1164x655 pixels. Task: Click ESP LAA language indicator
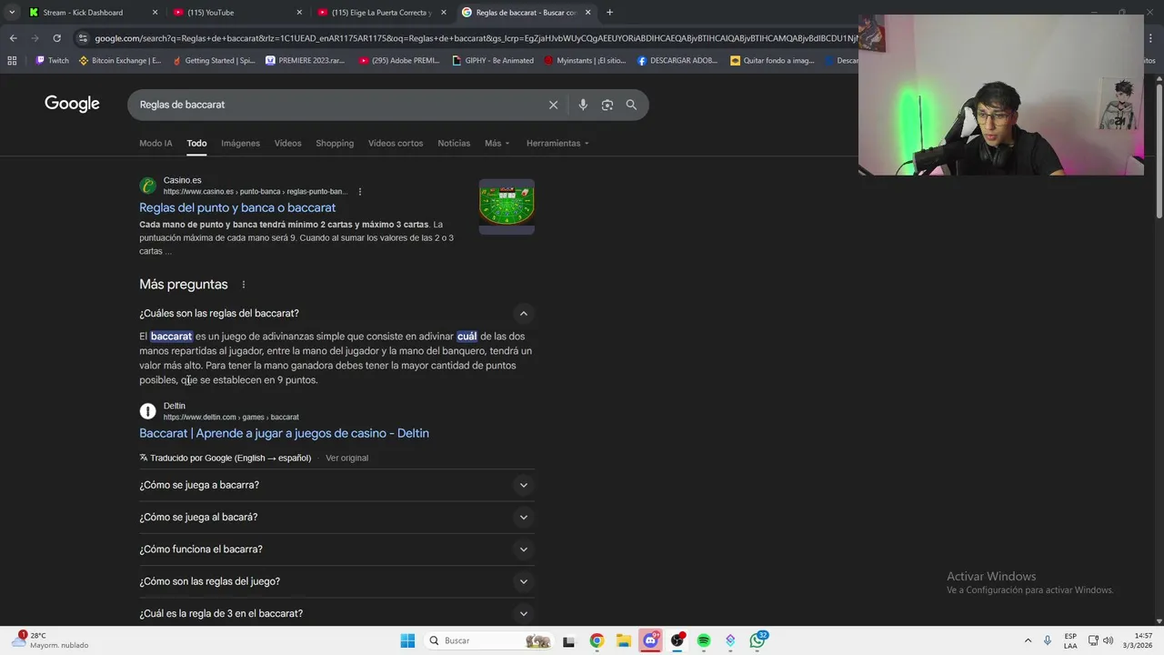coord(1070,640)
